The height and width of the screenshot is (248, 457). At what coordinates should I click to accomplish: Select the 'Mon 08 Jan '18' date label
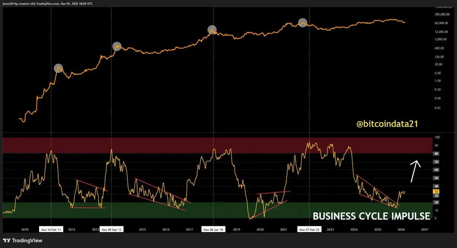[213, 229]
